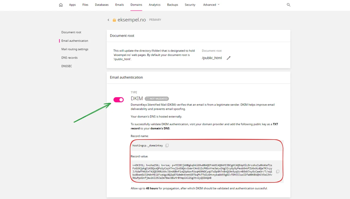Click the DKIM heading
This screenshot has height=199, width=350.
[x=137, y=99]
